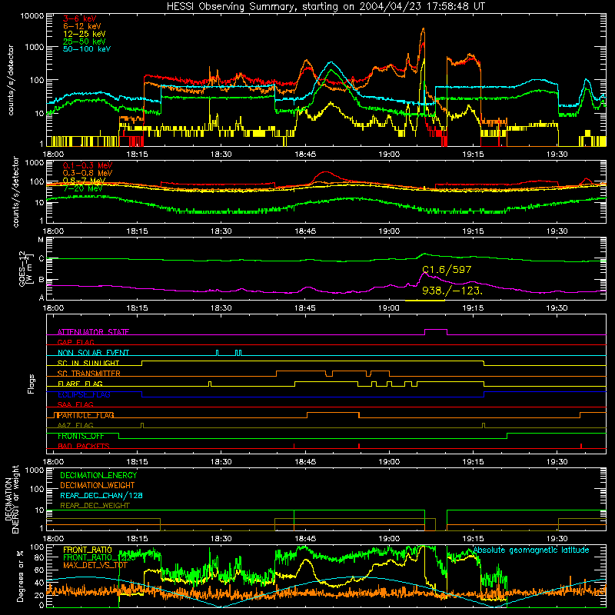This screenshot has height=615, width=615.
Task: Click the red BAD_PACKETS label
Action: pos(84,446)
